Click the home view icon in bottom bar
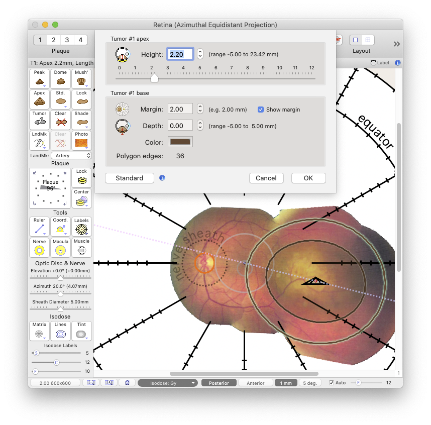The image size is (431, 425). [x=127, y=383]
